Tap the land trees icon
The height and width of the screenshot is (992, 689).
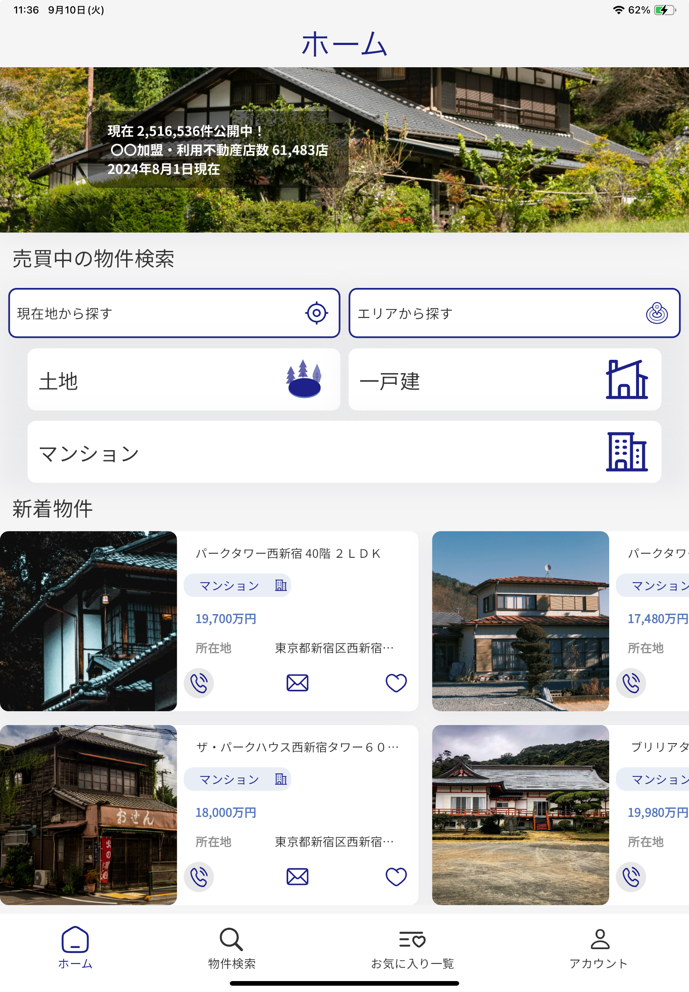tap(304, 379)
